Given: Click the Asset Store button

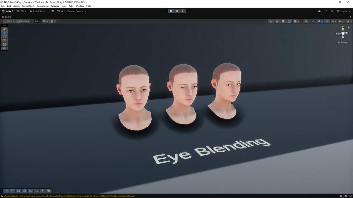Looking at the screenshot, I should click(x=39, y=11).
